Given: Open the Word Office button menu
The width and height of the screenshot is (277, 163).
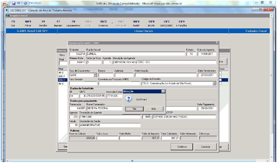Looking at the screenshot, I should [5, 4].
